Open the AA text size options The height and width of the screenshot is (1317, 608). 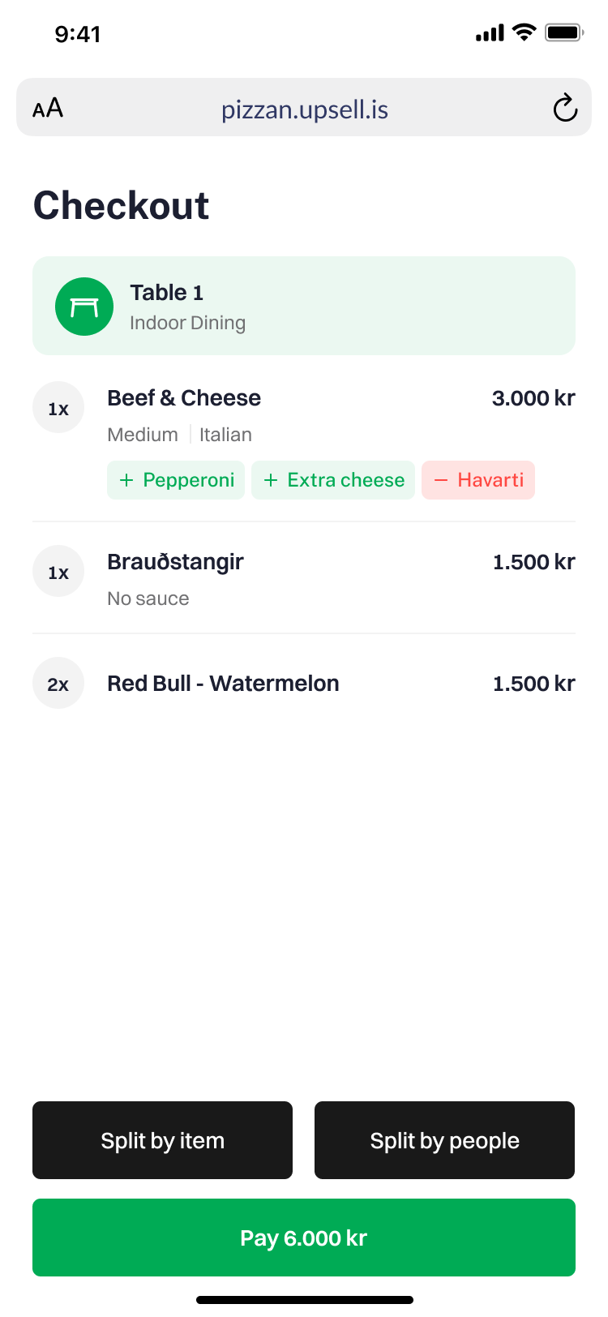(48, 108)
